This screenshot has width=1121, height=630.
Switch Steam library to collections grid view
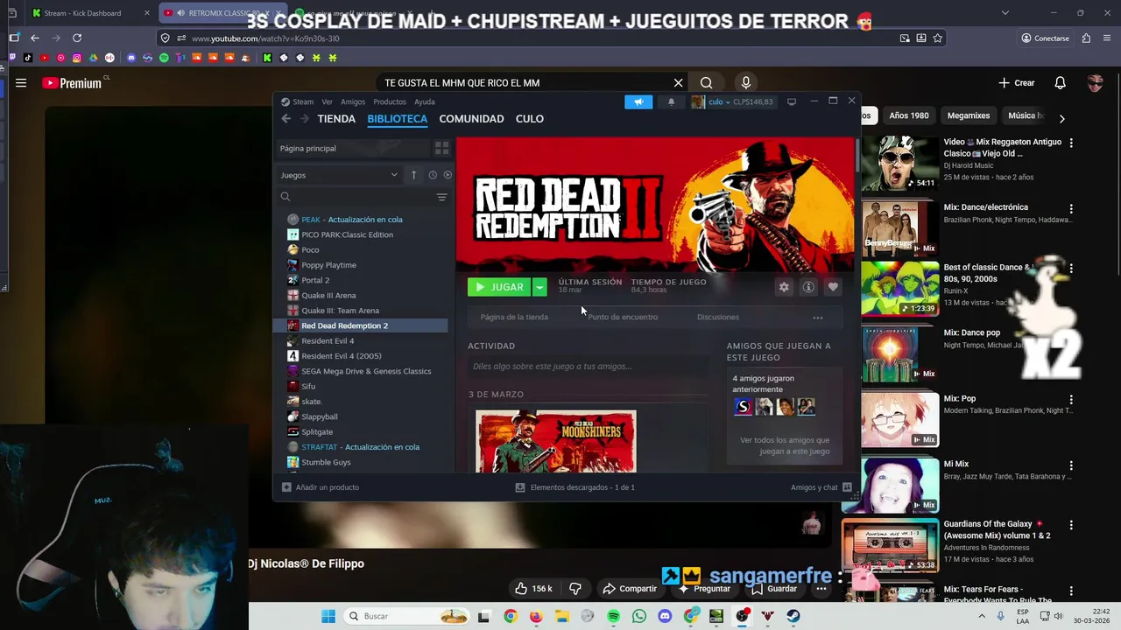(442, 148)
